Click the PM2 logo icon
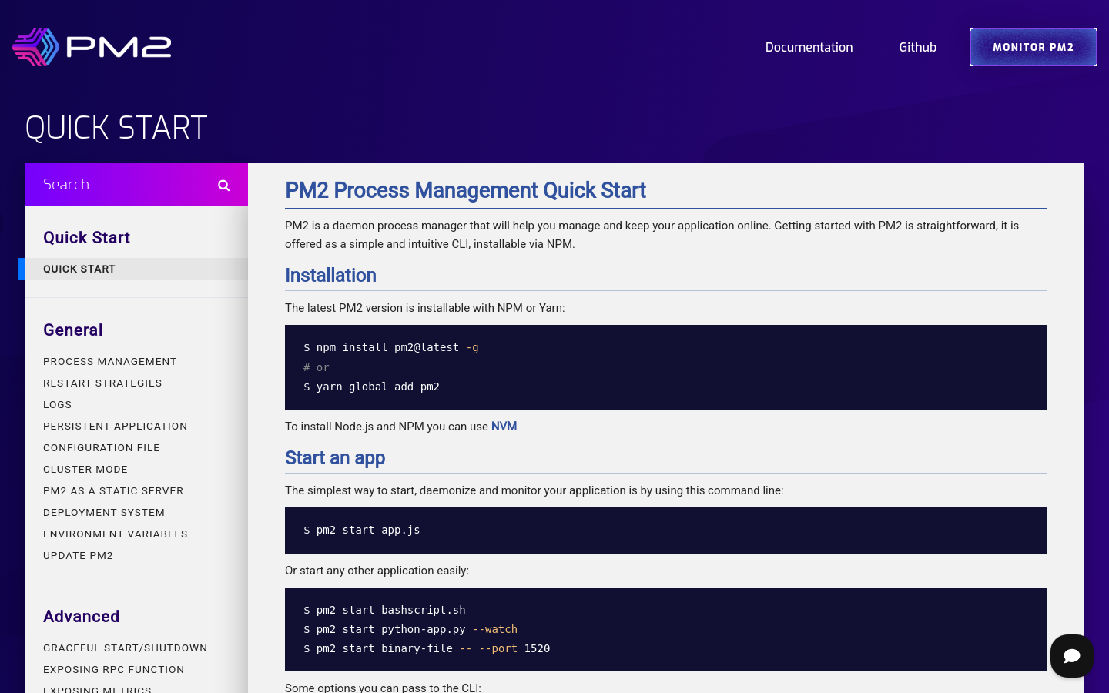 pyautogui.click(x=36, y=47)
